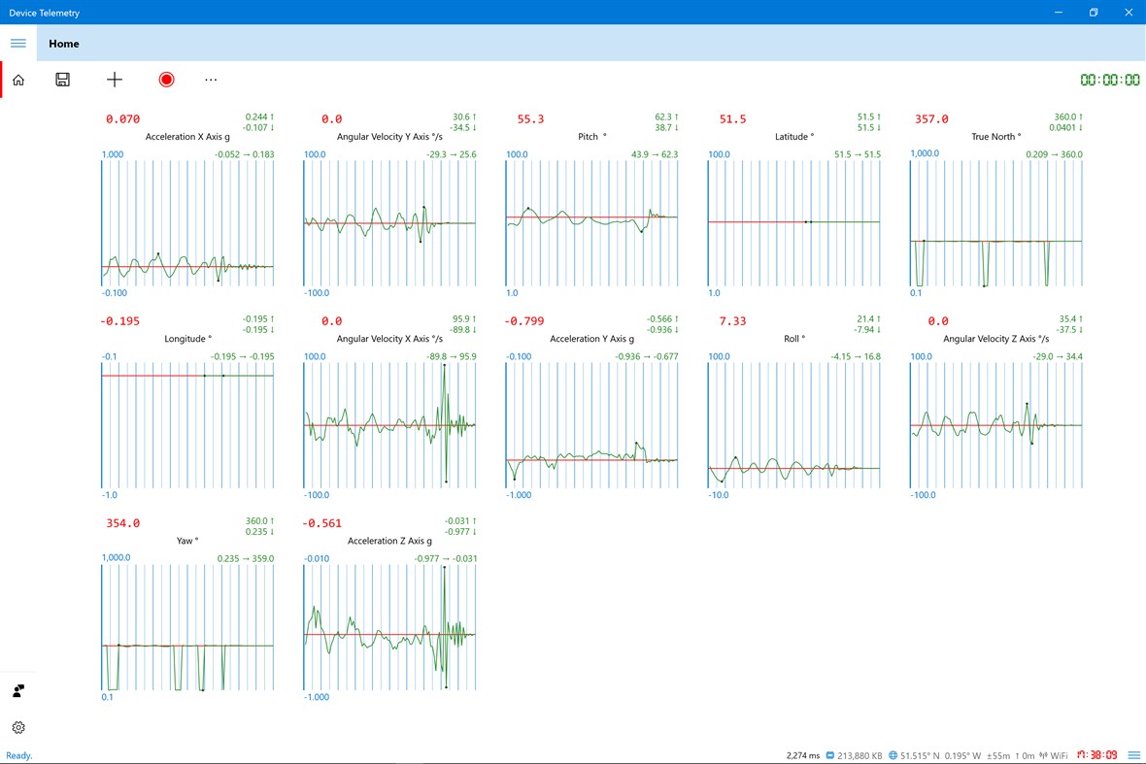This screenshot has height=764, width=1146.
Task: Click the feedback person icon in the sidebar
Action: pos(17,690)
